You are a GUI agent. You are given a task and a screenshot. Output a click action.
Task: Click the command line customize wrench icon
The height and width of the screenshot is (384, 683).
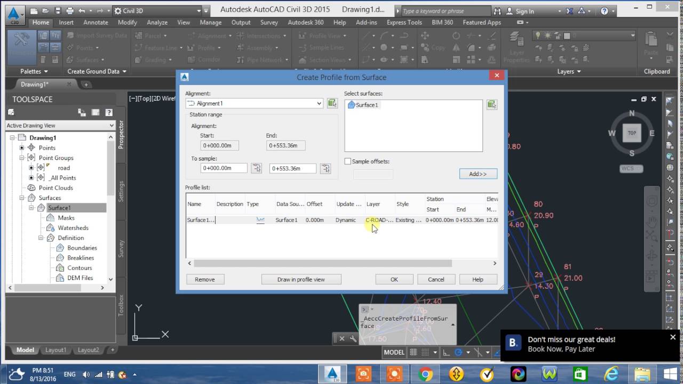click(x=353, y=338)
